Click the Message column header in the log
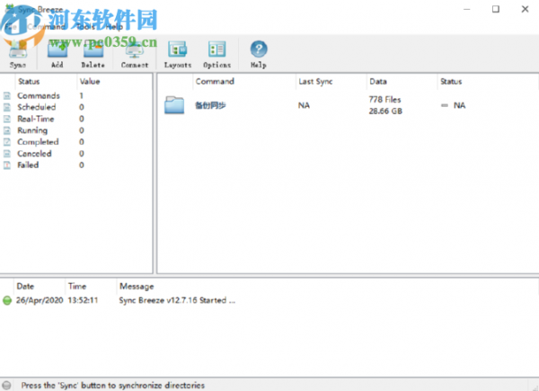The image size is (539, 391). click(x=137, y=287)
